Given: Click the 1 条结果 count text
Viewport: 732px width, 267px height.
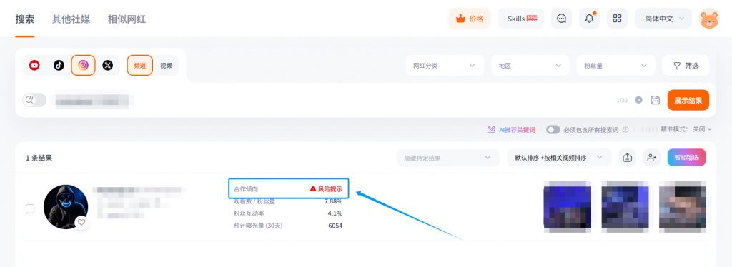Looking at the screenshot, I should (x=39, y=158).
